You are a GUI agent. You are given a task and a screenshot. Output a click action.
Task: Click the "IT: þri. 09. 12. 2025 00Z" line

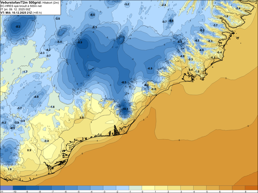(15, 9)
